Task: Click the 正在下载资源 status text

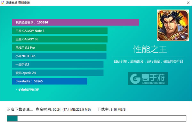Action: (x=20, y=109)
